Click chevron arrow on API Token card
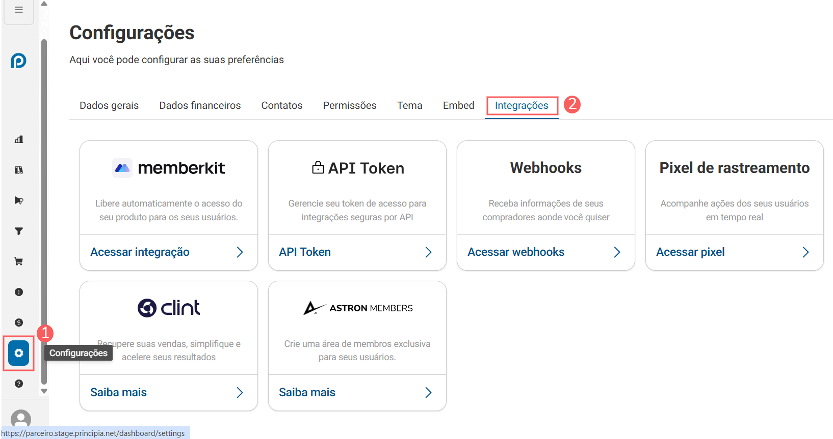 coord(428,252)
